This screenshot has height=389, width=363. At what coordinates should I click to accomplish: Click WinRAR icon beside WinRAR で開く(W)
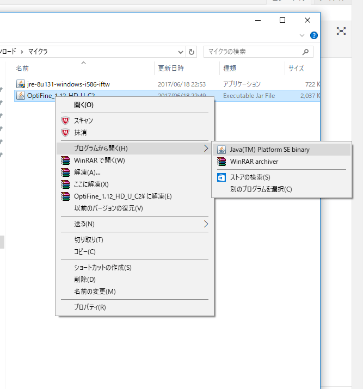[x=65, y=160]
